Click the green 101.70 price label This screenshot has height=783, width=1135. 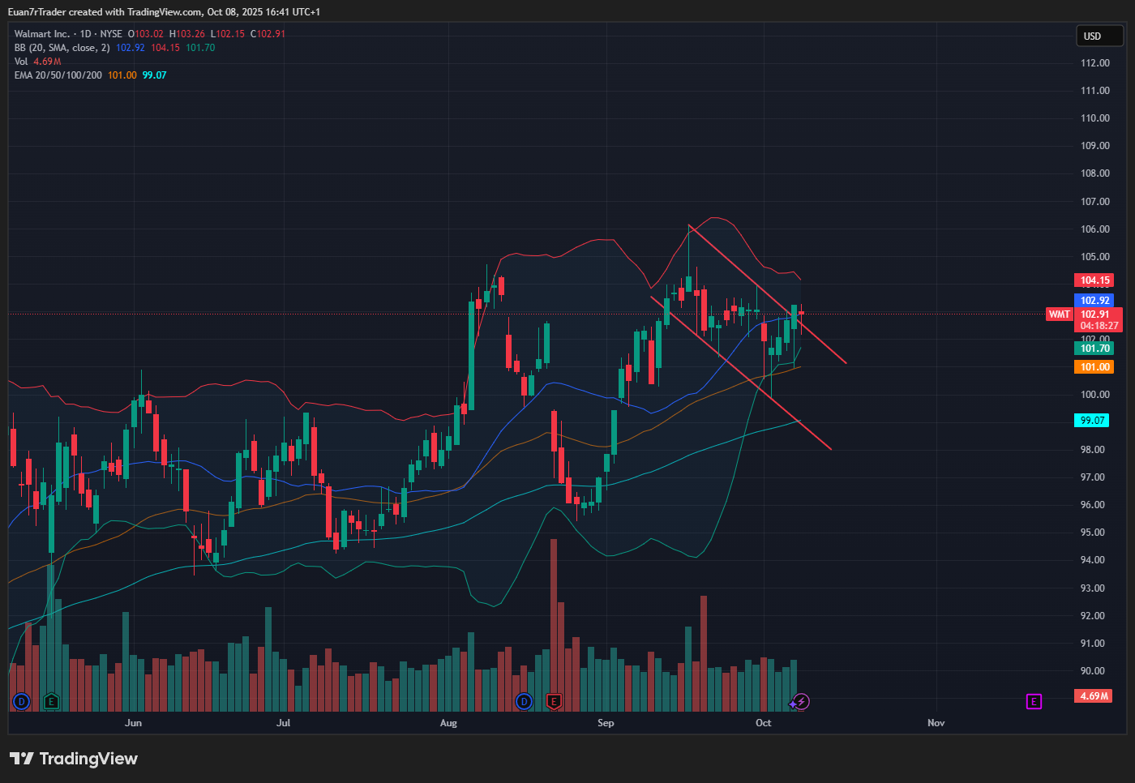coord(1094,349)
